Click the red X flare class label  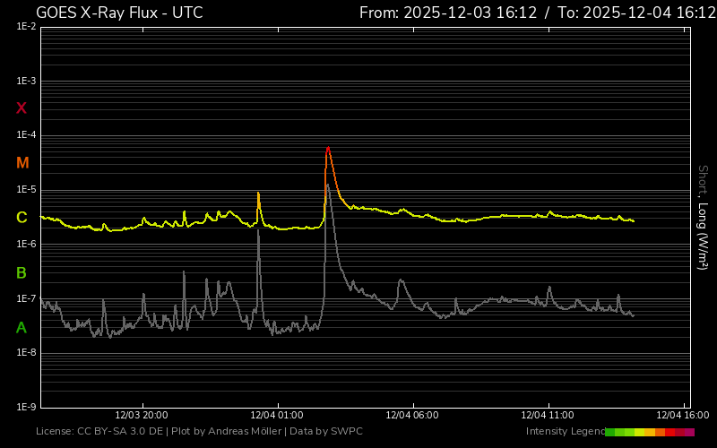click(22, 108)
